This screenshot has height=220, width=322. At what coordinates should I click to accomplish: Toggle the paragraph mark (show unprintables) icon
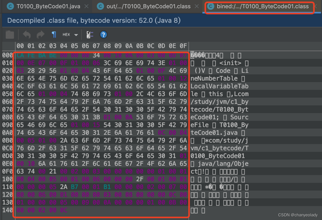click(x=54, y=35)
